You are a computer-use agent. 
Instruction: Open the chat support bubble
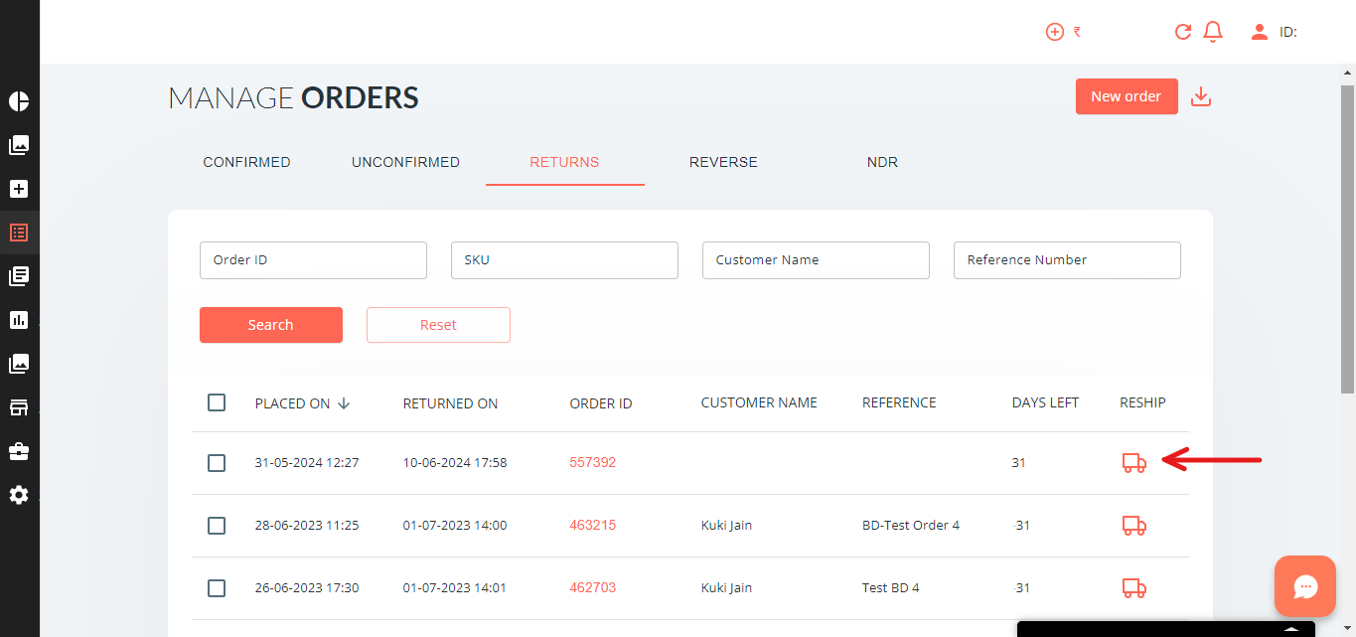1304,586
